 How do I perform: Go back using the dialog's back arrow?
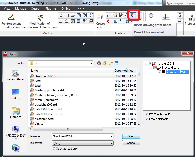99,63
